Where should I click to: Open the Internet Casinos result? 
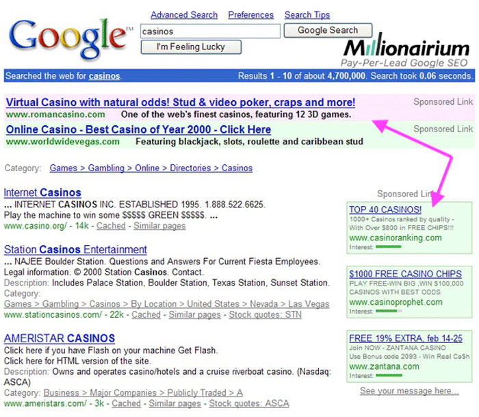click(42, 192)
